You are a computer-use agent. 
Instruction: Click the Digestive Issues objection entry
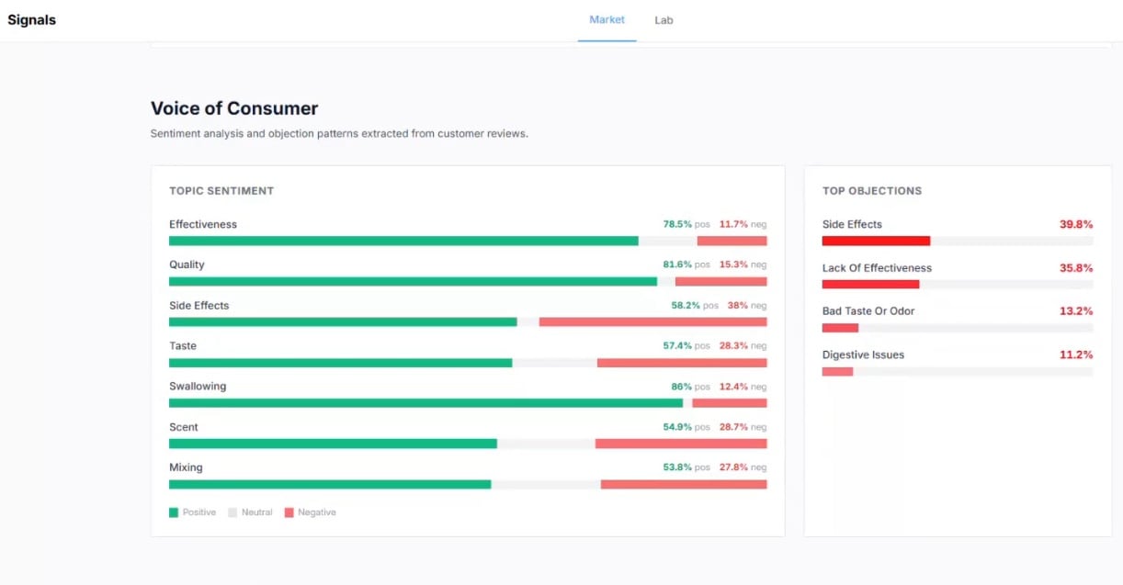click(x=862, y=354)
